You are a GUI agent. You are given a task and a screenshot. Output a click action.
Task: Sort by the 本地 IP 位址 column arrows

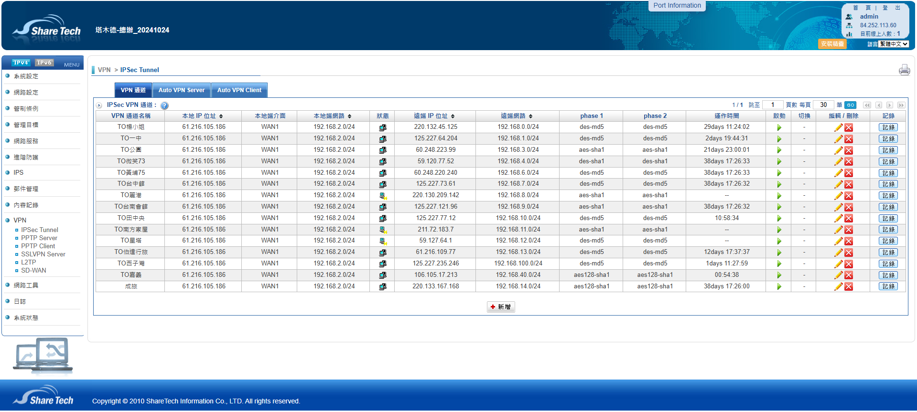click(x=221, y=116)
